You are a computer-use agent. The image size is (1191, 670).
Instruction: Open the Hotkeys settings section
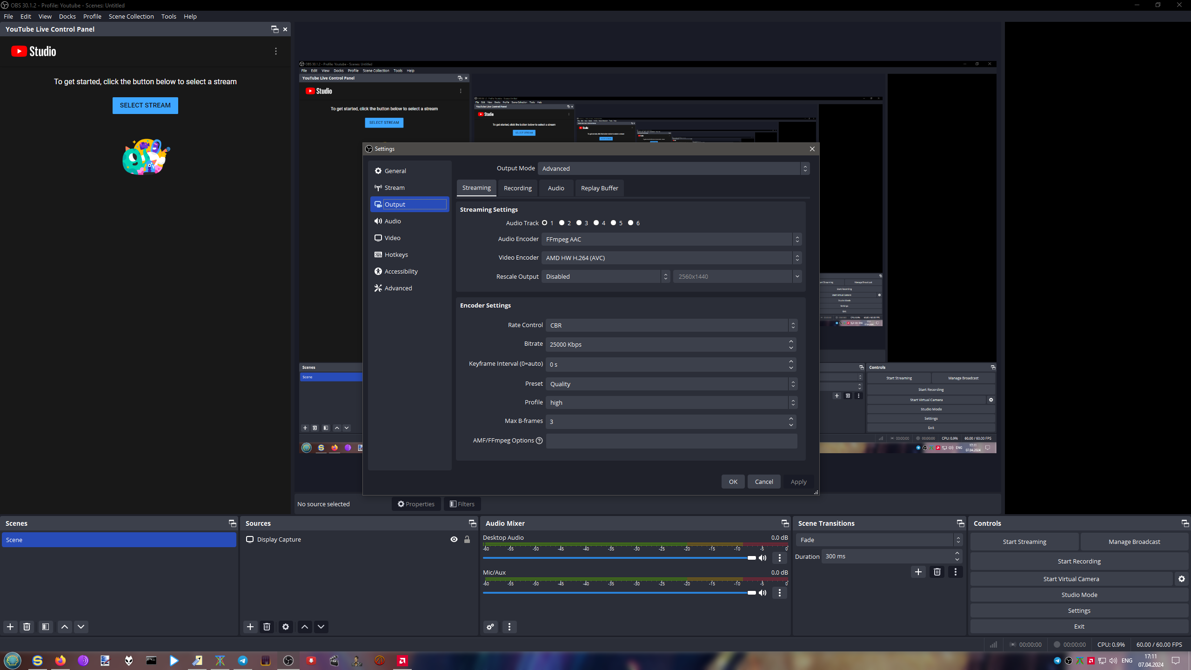pos(396,255)
